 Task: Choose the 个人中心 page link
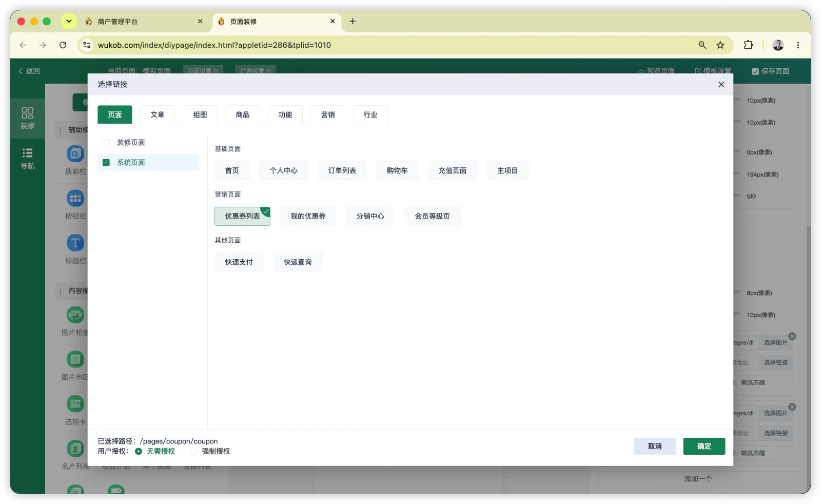[x=284, y=170]
